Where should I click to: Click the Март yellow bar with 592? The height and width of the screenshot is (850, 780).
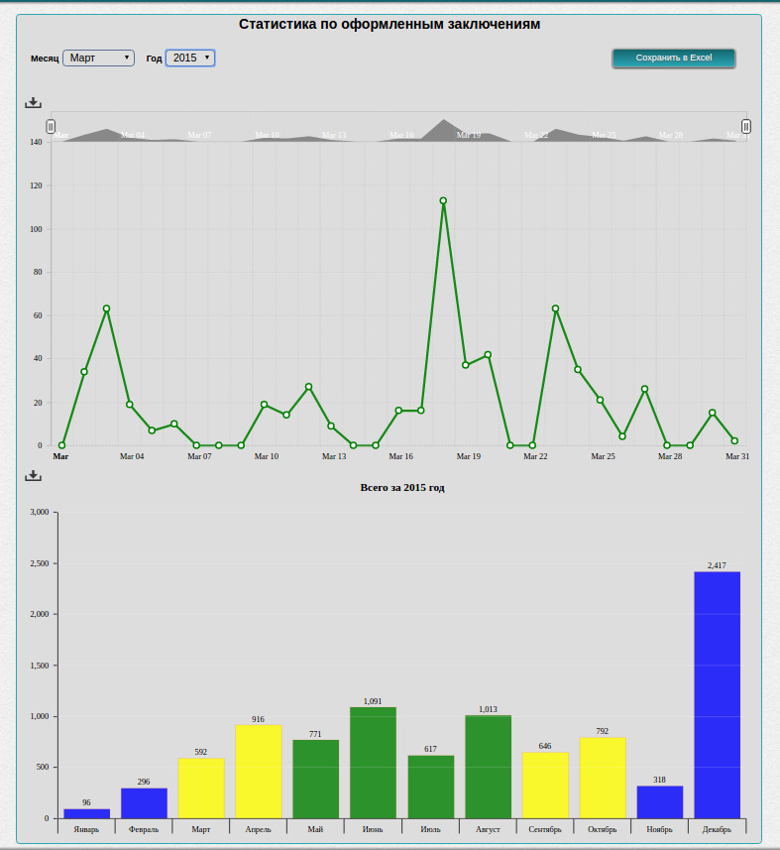coord(200,788)
